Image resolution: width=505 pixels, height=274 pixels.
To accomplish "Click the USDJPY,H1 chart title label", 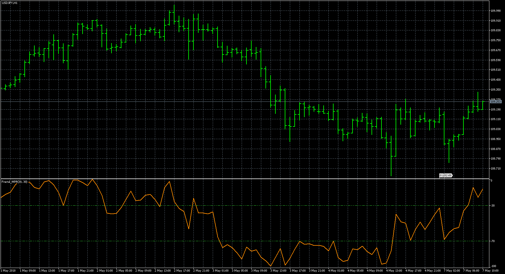I will (x=10, y=3).
